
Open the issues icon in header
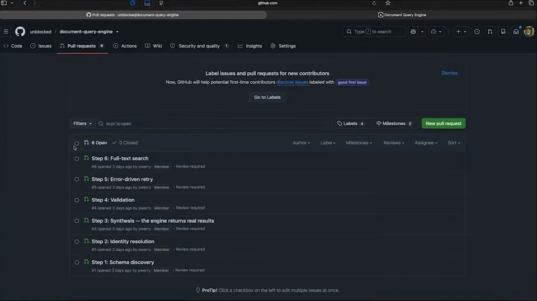pos(477,31)
